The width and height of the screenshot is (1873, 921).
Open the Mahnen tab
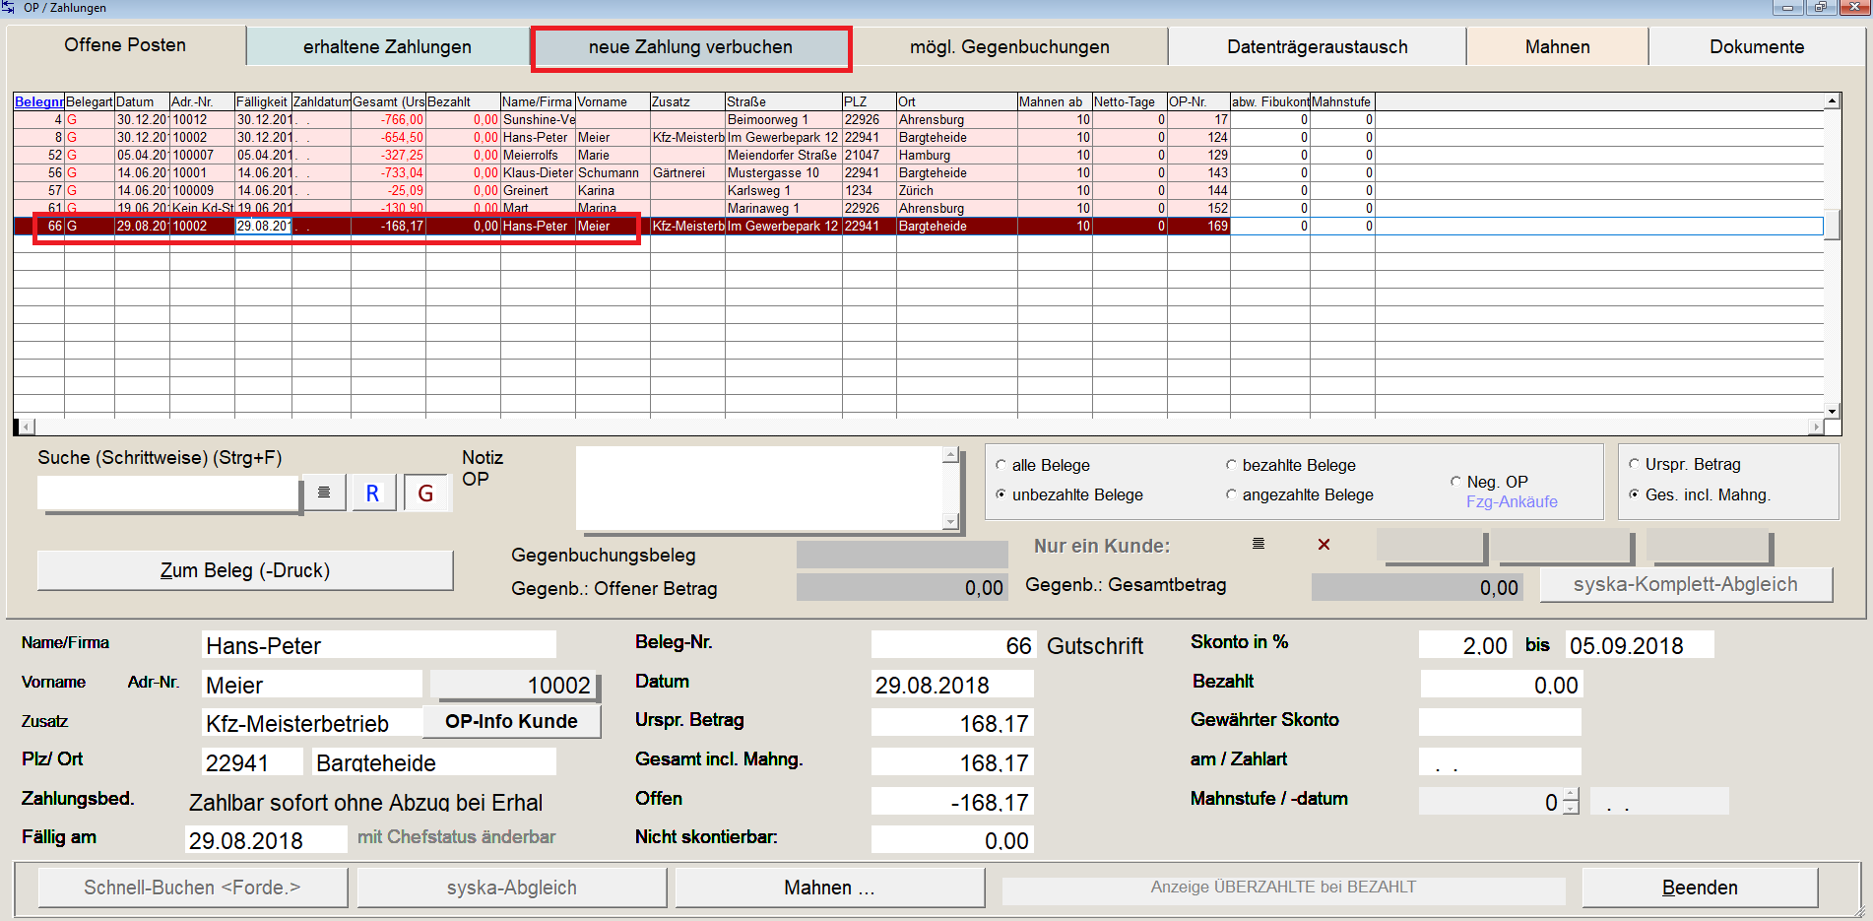coord(1557,46)
